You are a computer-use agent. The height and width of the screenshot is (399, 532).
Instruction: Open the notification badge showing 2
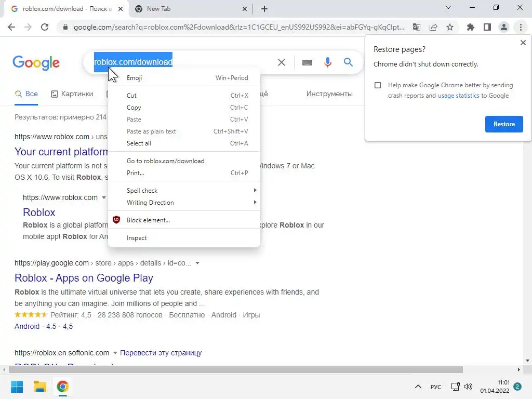[x=517, y=387]
